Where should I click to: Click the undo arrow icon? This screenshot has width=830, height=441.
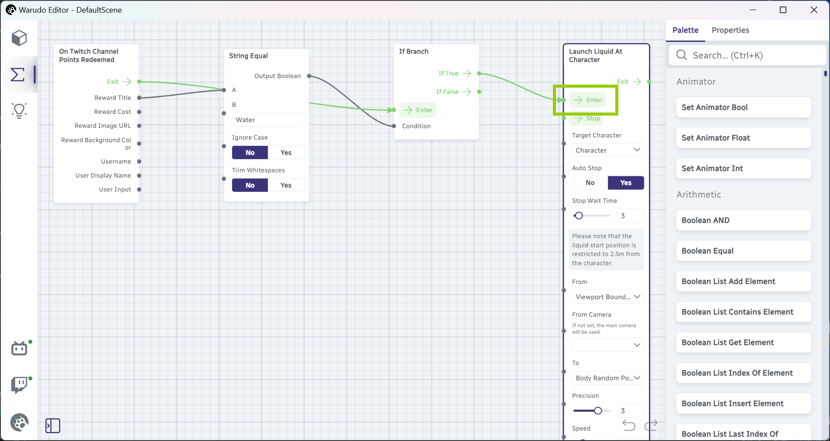click(629, 425)
